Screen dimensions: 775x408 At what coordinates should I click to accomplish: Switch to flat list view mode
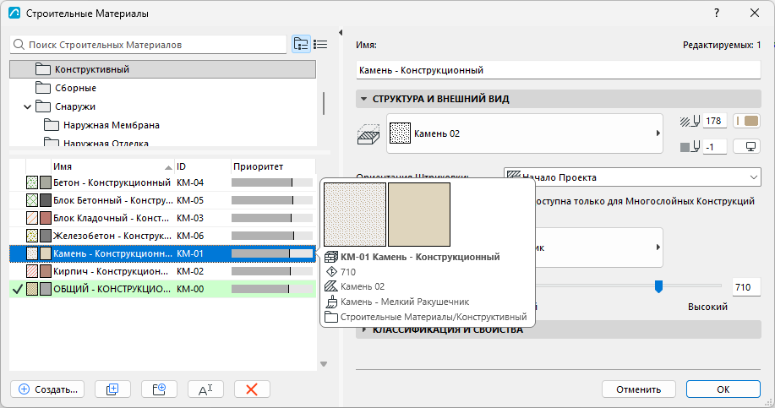coord(320,45)
